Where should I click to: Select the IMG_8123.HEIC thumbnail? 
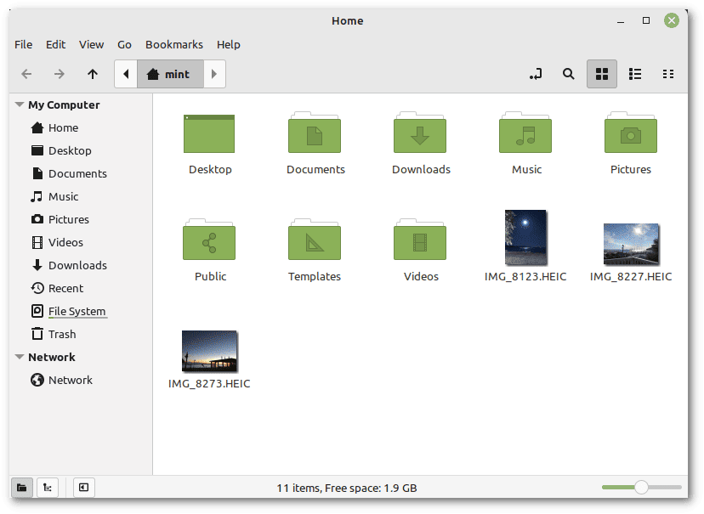pyautogui.click(x=525, y=239)
